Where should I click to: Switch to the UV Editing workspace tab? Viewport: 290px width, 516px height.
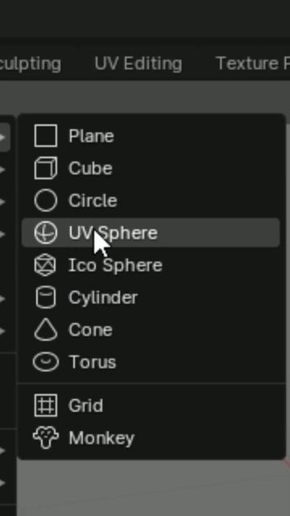[138, 64]
